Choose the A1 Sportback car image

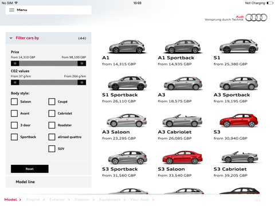[183, 46]
